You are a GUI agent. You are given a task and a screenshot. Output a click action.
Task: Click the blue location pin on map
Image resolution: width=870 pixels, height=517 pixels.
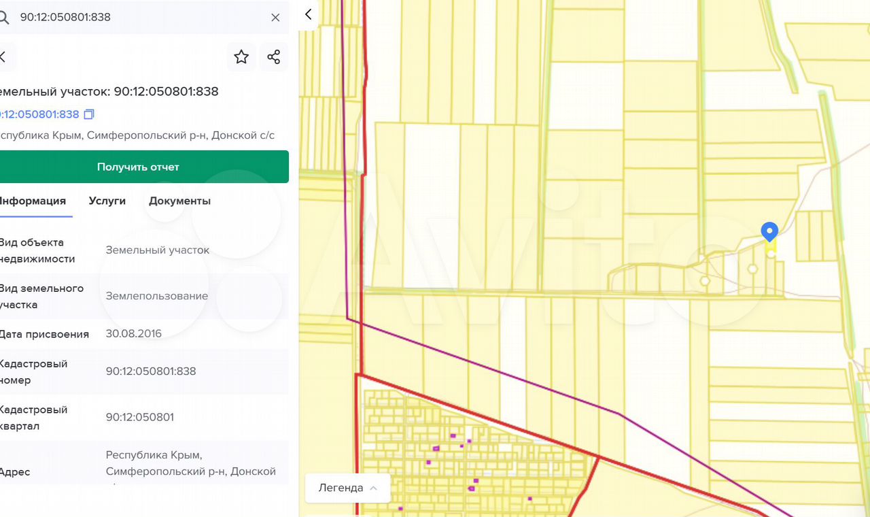pyautogui.click(x=769, y=232)
